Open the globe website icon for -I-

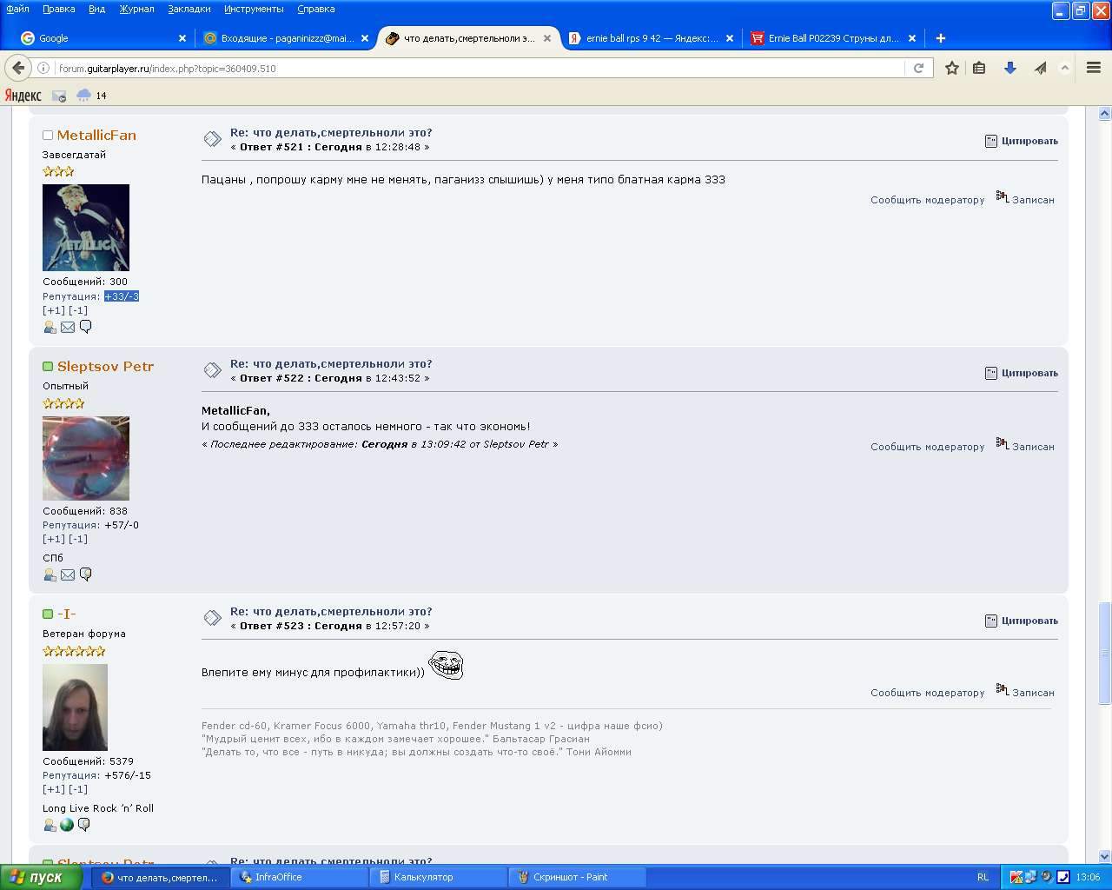[x=67, y=825]
